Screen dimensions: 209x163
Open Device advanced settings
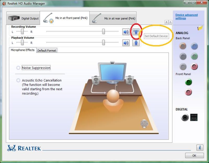pos(186,16)
